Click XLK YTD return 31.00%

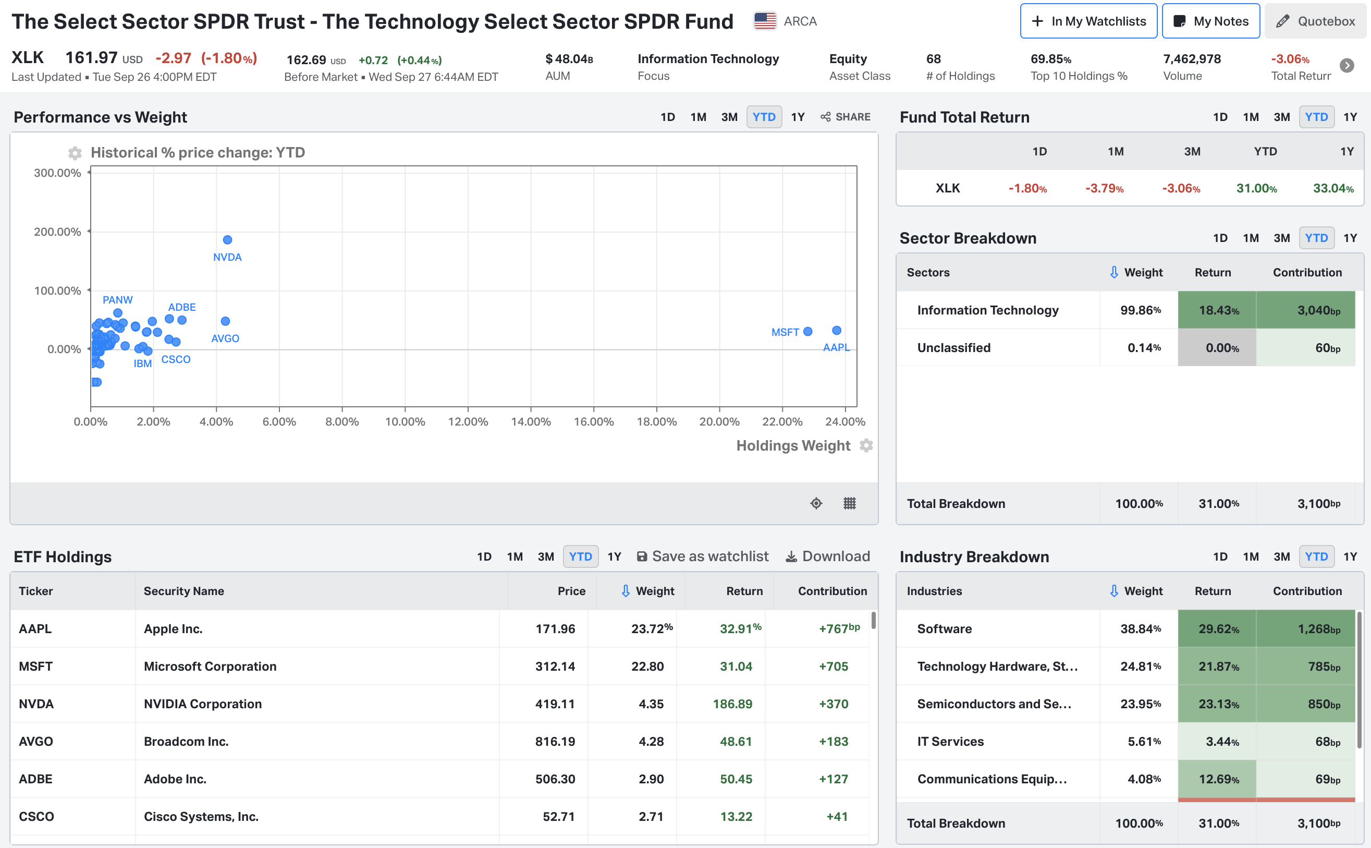click(x=1257, y=188)
